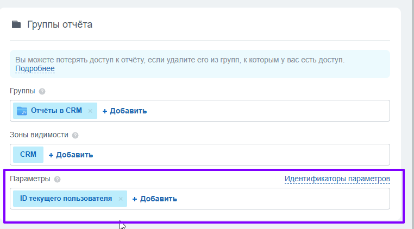The height and width of the screenshot is (229, 414).
Task: Click the folder icon inside Отчёты в CRM tag
Action: [x=22, y=111]
